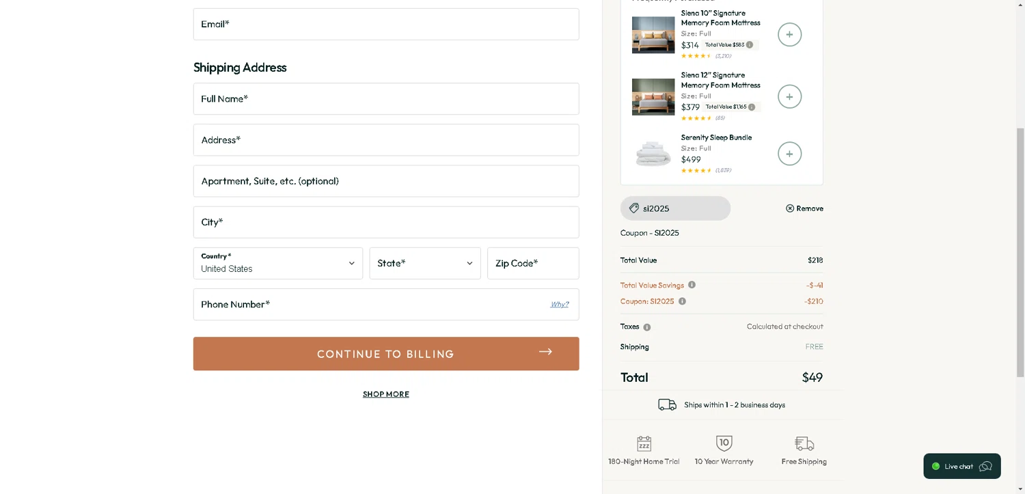Click the Siena 10" mattress thumbnail
Image resolution: width=1025 pixels, height=494 pixels.
click(x=653, y=35)
